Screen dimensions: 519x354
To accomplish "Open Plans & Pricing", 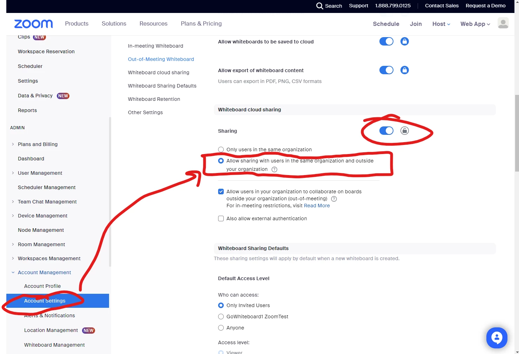I will 201,23.
